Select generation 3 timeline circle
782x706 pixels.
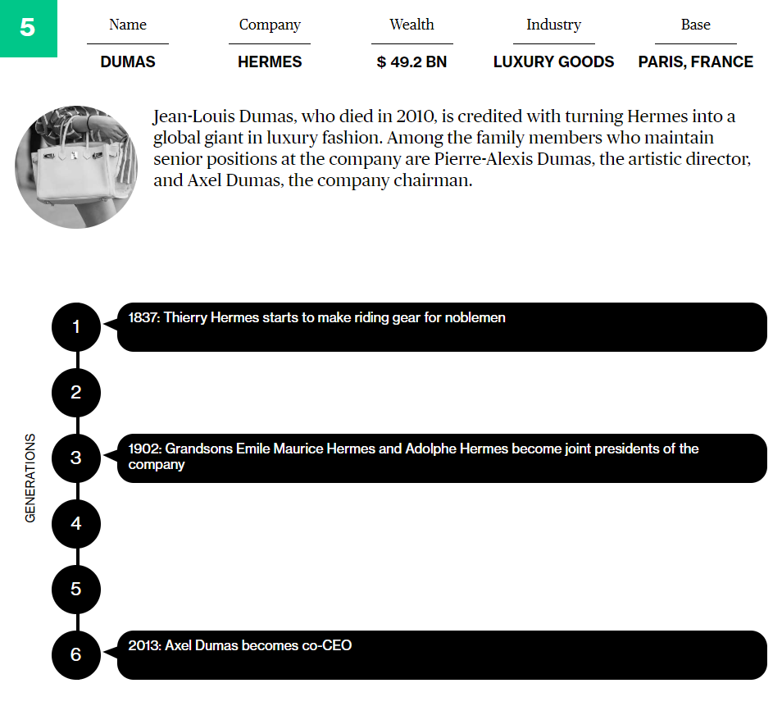[x=76, y=458]
